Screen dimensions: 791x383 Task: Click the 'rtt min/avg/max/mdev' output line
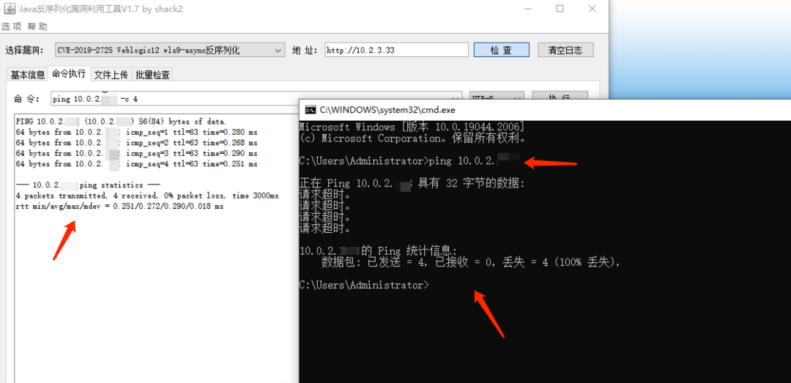[x=120, y=207]
